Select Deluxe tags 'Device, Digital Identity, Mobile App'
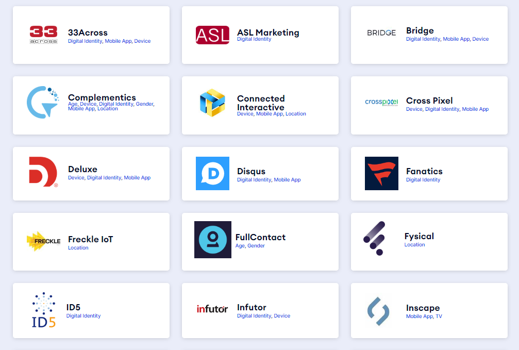 click(109, 177)
